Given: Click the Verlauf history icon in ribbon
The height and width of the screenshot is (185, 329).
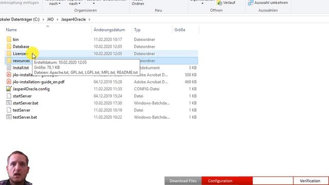Looking at the screenshot, I should point(220,3).
